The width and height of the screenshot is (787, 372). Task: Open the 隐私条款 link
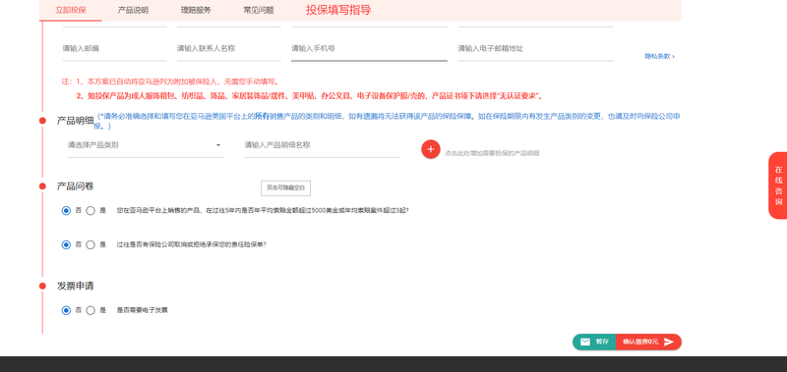659,56
